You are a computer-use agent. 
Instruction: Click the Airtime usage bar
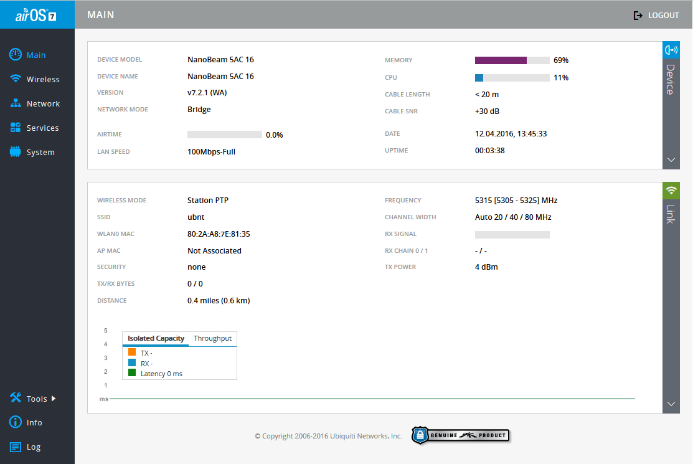pyautogui.click(x=225, y=135)
